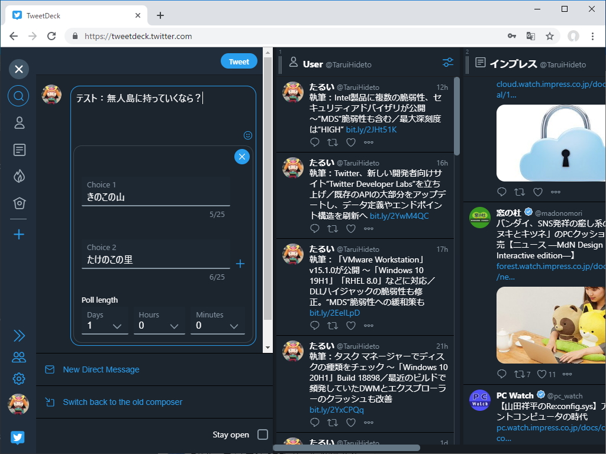Image resolution: width=606 pixels, height=454 pixels.
Task: Click the Twitter bird icon at sidebar bottom
Action: (18, 437)
